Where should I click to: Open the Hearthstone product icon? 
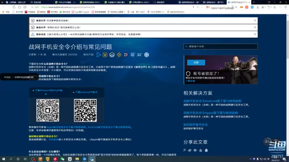point(119,55)
